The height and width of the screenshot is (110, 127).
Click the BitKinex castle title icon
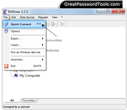pos(5,12)
